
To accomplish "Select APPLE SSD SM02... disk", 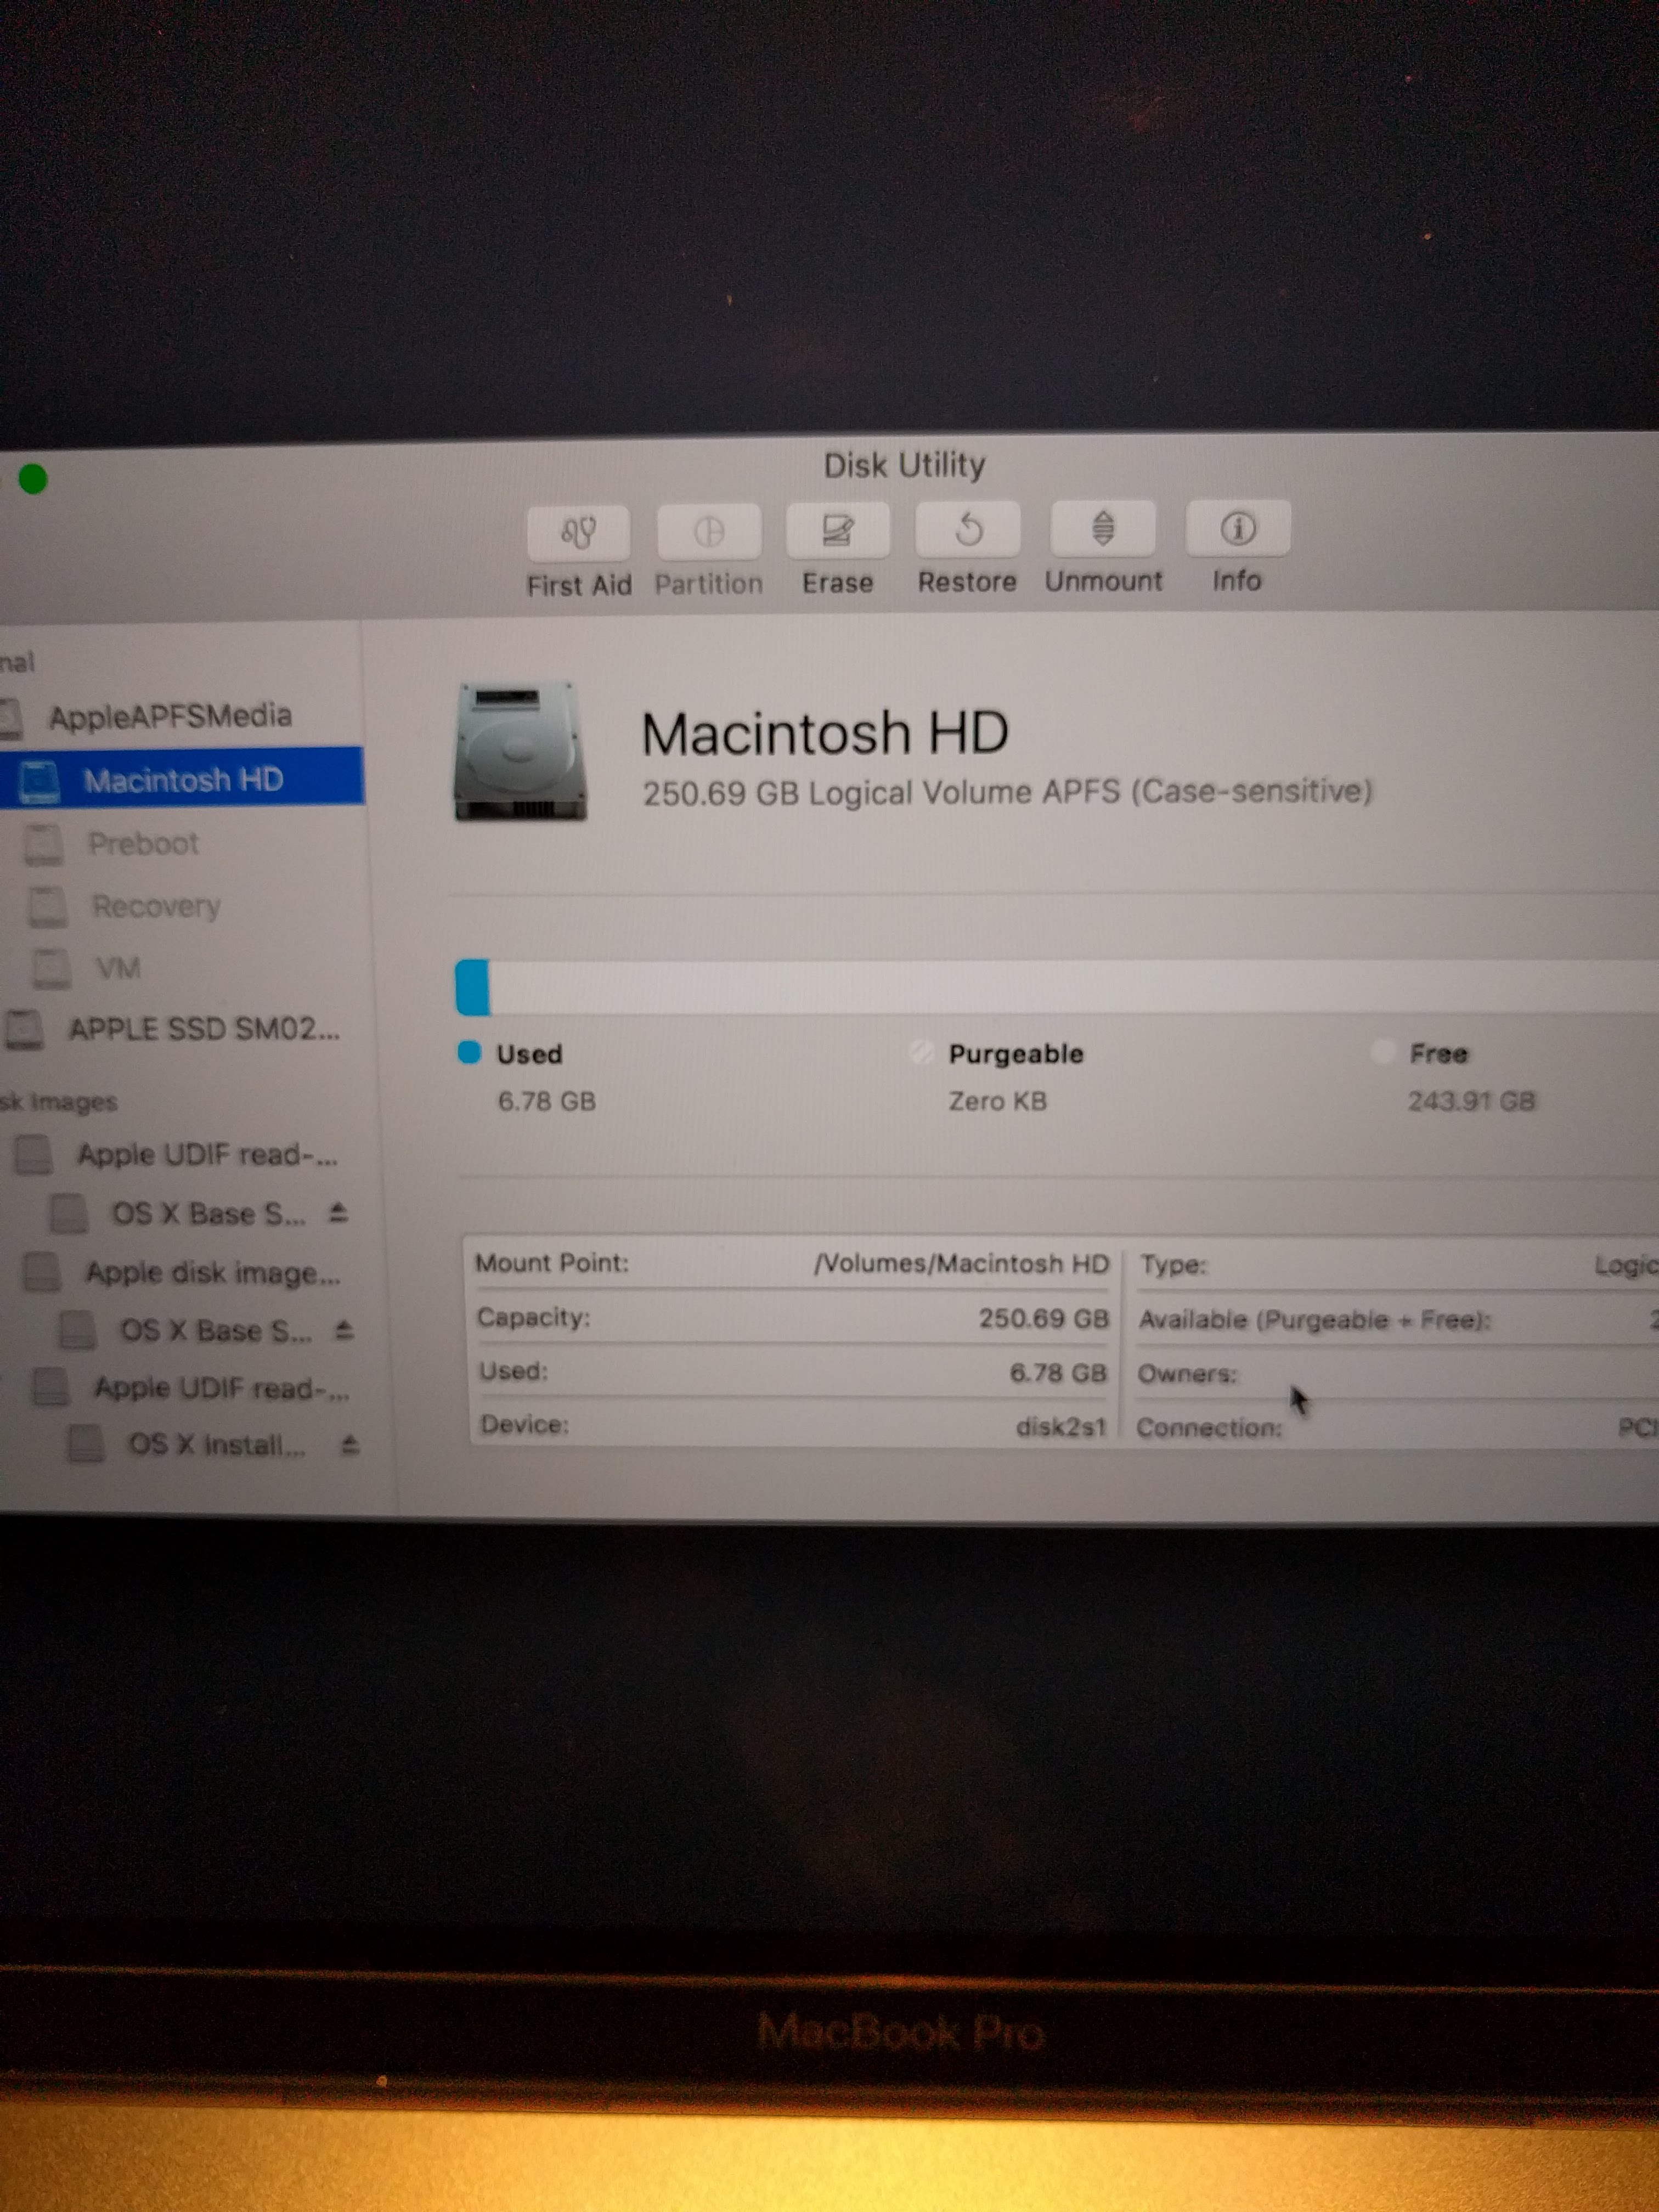I will point(204,1029).
